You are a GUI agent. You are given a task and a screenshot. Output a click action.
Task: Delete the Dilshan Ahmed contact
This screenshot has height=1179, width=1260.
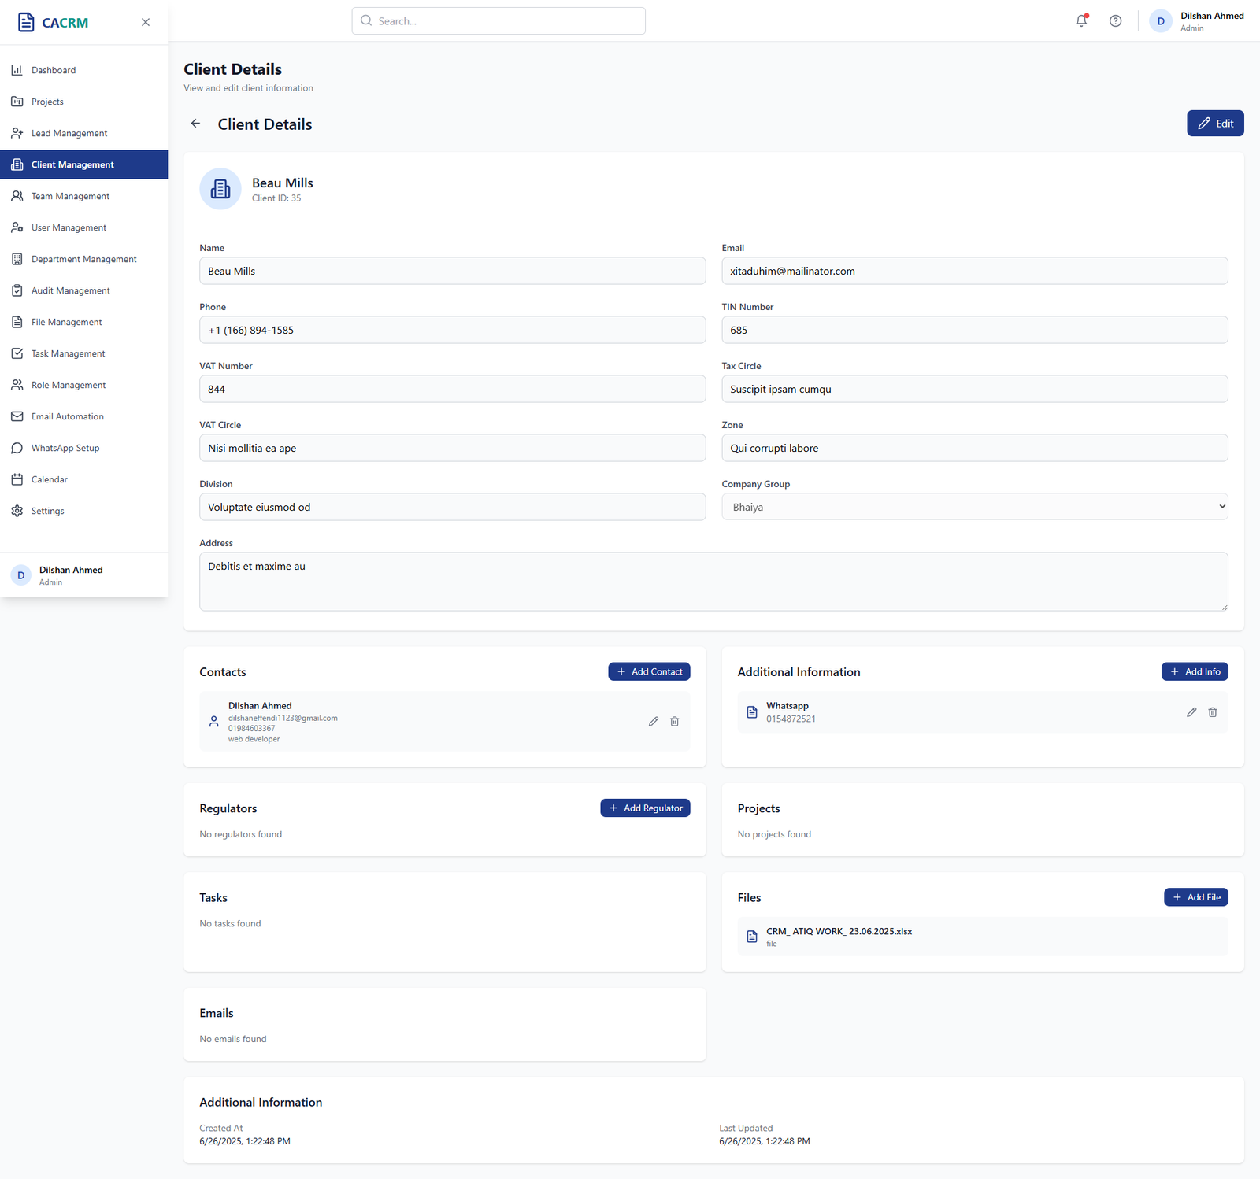click(674, 722)
